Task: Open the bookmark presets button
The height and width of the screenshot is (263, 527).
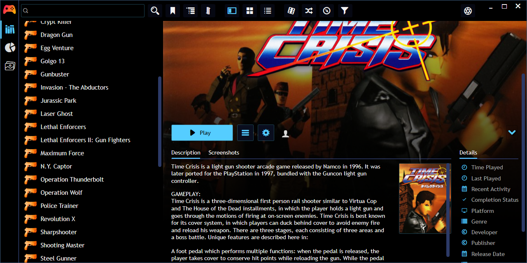Action: coord(173,11)
